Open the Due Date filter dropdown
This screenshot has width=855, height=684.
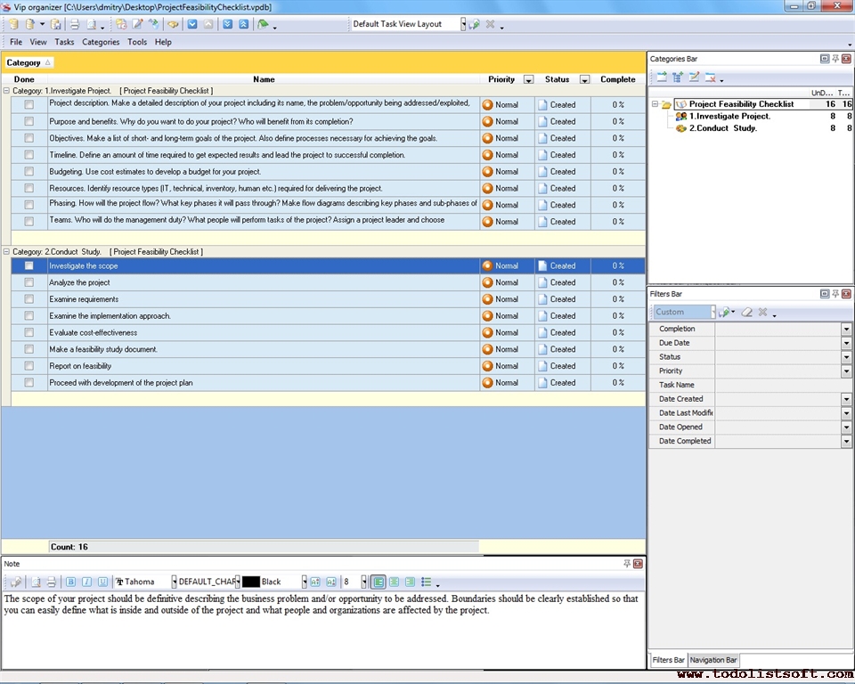coord(846,343)
